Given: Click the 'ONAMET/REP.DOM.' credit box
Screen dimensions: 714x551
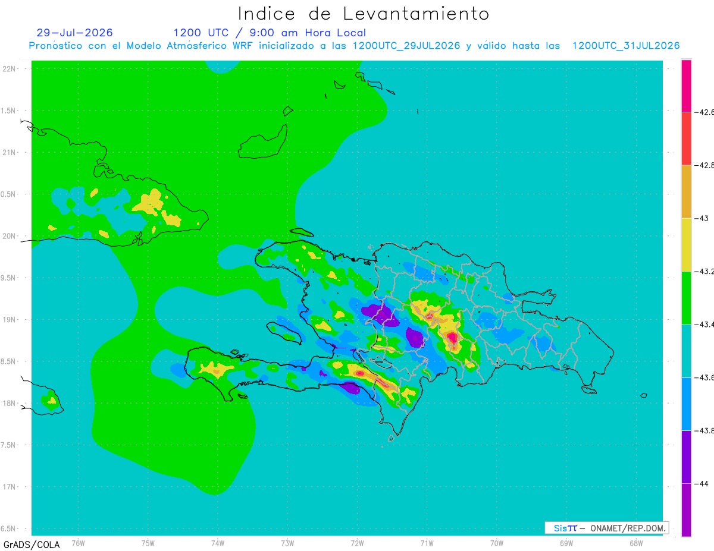Looking at the screenshot, I should coord(607,528).
